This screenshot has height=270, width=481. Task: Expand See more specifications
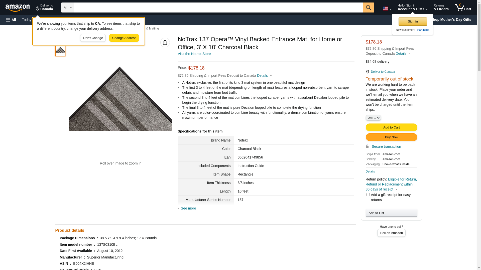[188, 208]
